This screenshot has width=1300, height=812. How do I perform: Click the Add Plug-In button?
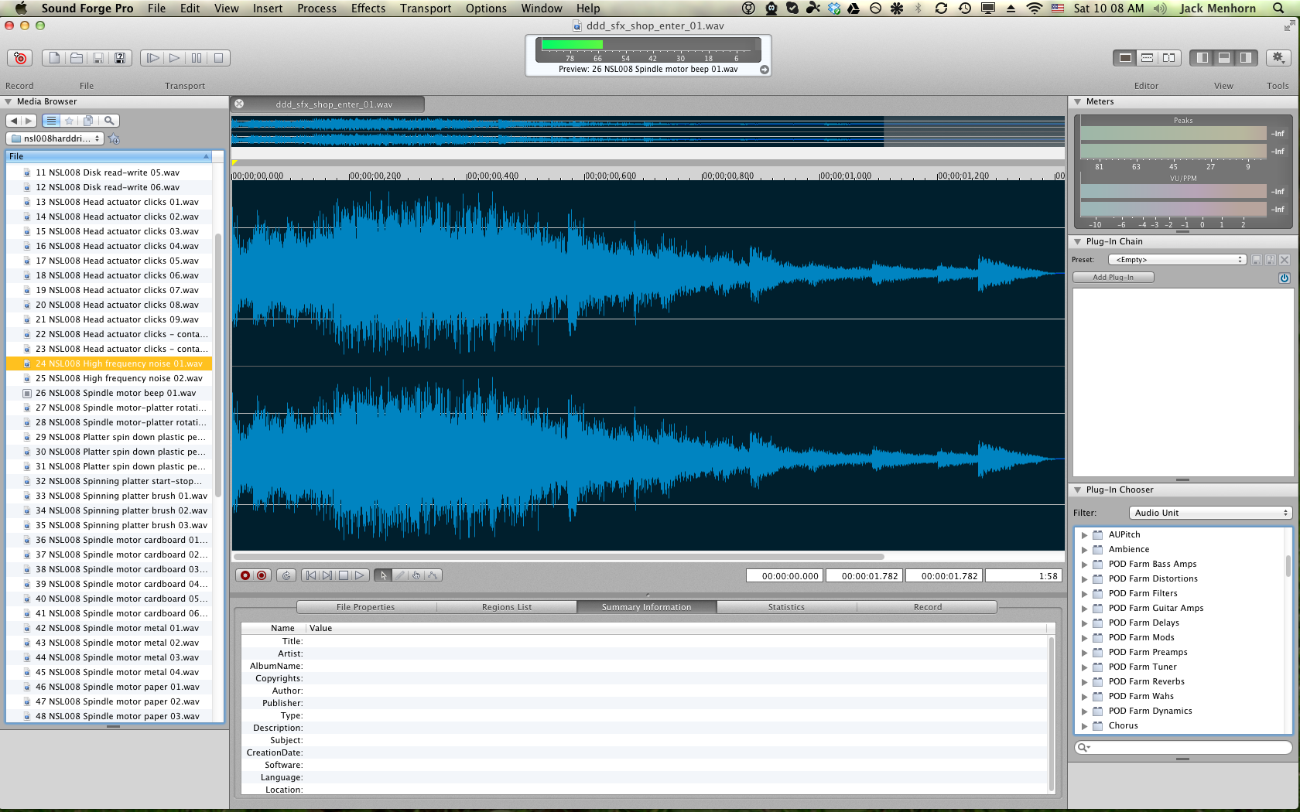click(x=1113, y=278)
